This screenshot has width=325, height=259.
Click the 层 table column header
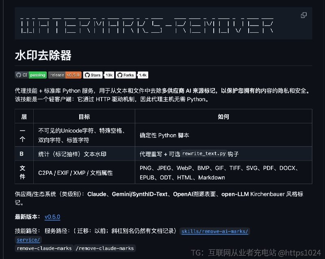pos(24,117)
